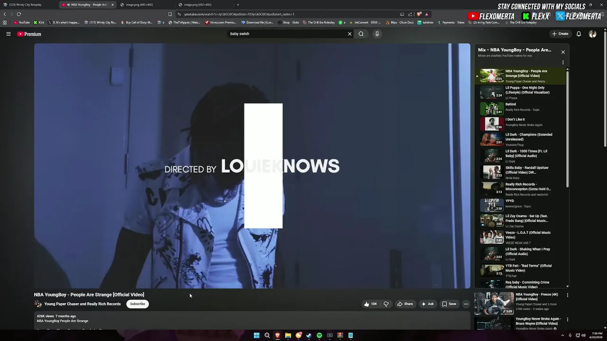Play Veeze - L.O.A.T in mix
Viewport: 607px width, 341px height.
tap(521, 237)
